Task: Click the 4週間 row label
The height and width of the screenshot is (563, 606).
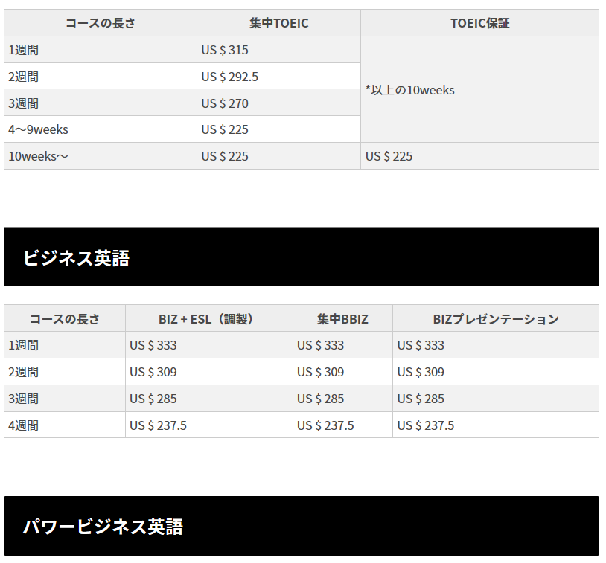Action: click(x=23, y=425)
